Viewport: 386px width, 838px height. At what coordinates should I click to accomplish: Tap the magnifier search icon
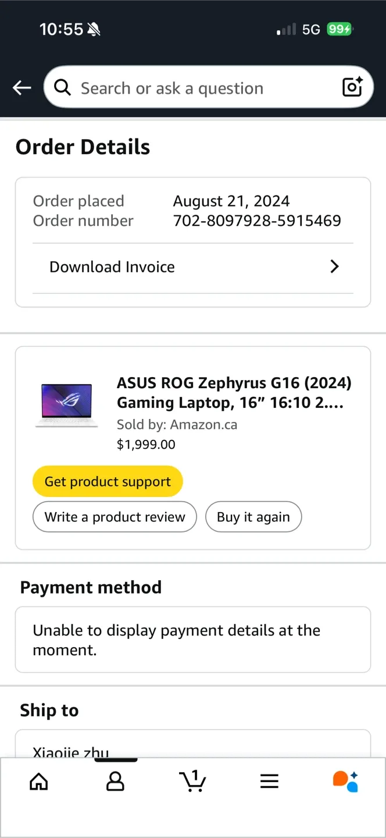62,88
